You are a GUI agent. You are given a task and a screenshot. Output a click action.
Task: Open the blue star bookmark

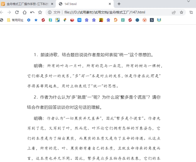click(36, 20)
